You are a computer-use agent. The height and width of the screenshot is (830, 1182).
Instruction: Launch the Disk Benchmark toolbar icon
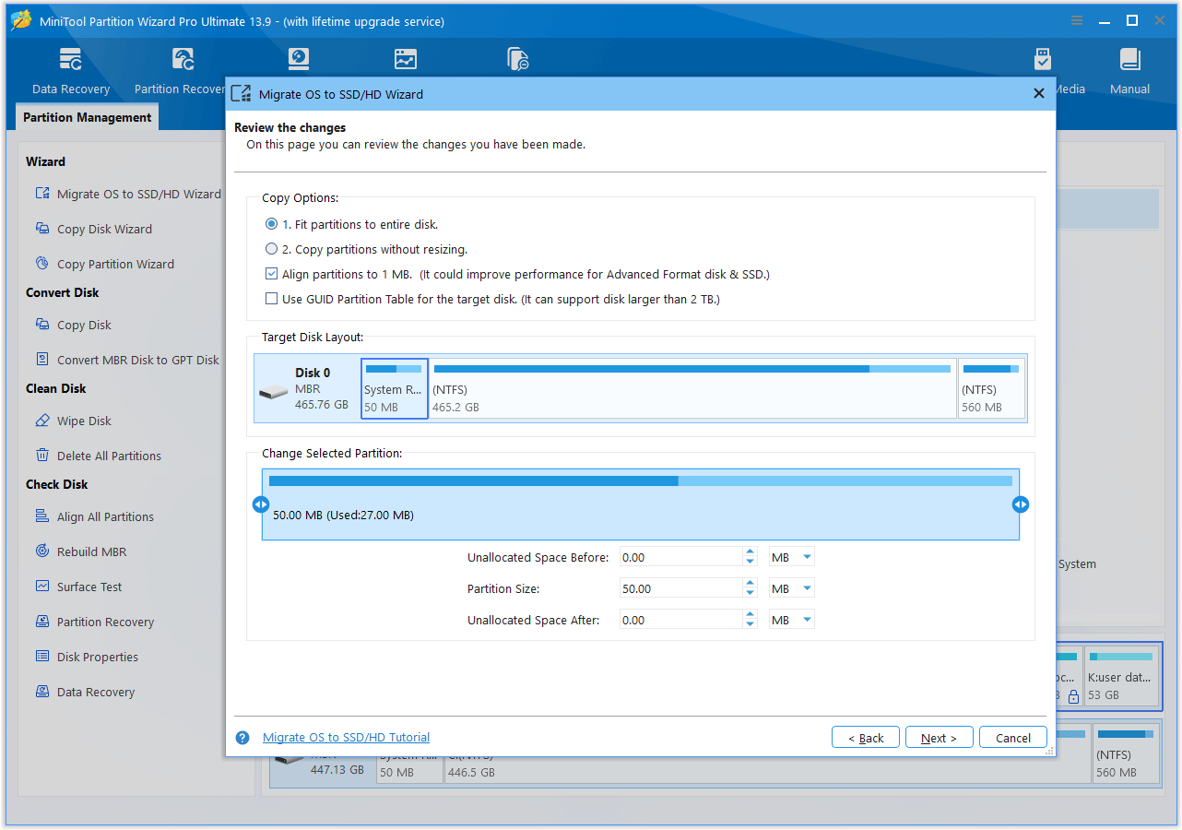tap(298, 59)
